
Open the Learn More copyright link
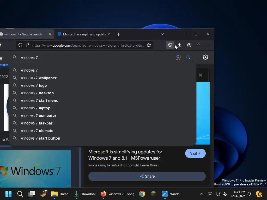coord(149,165)
